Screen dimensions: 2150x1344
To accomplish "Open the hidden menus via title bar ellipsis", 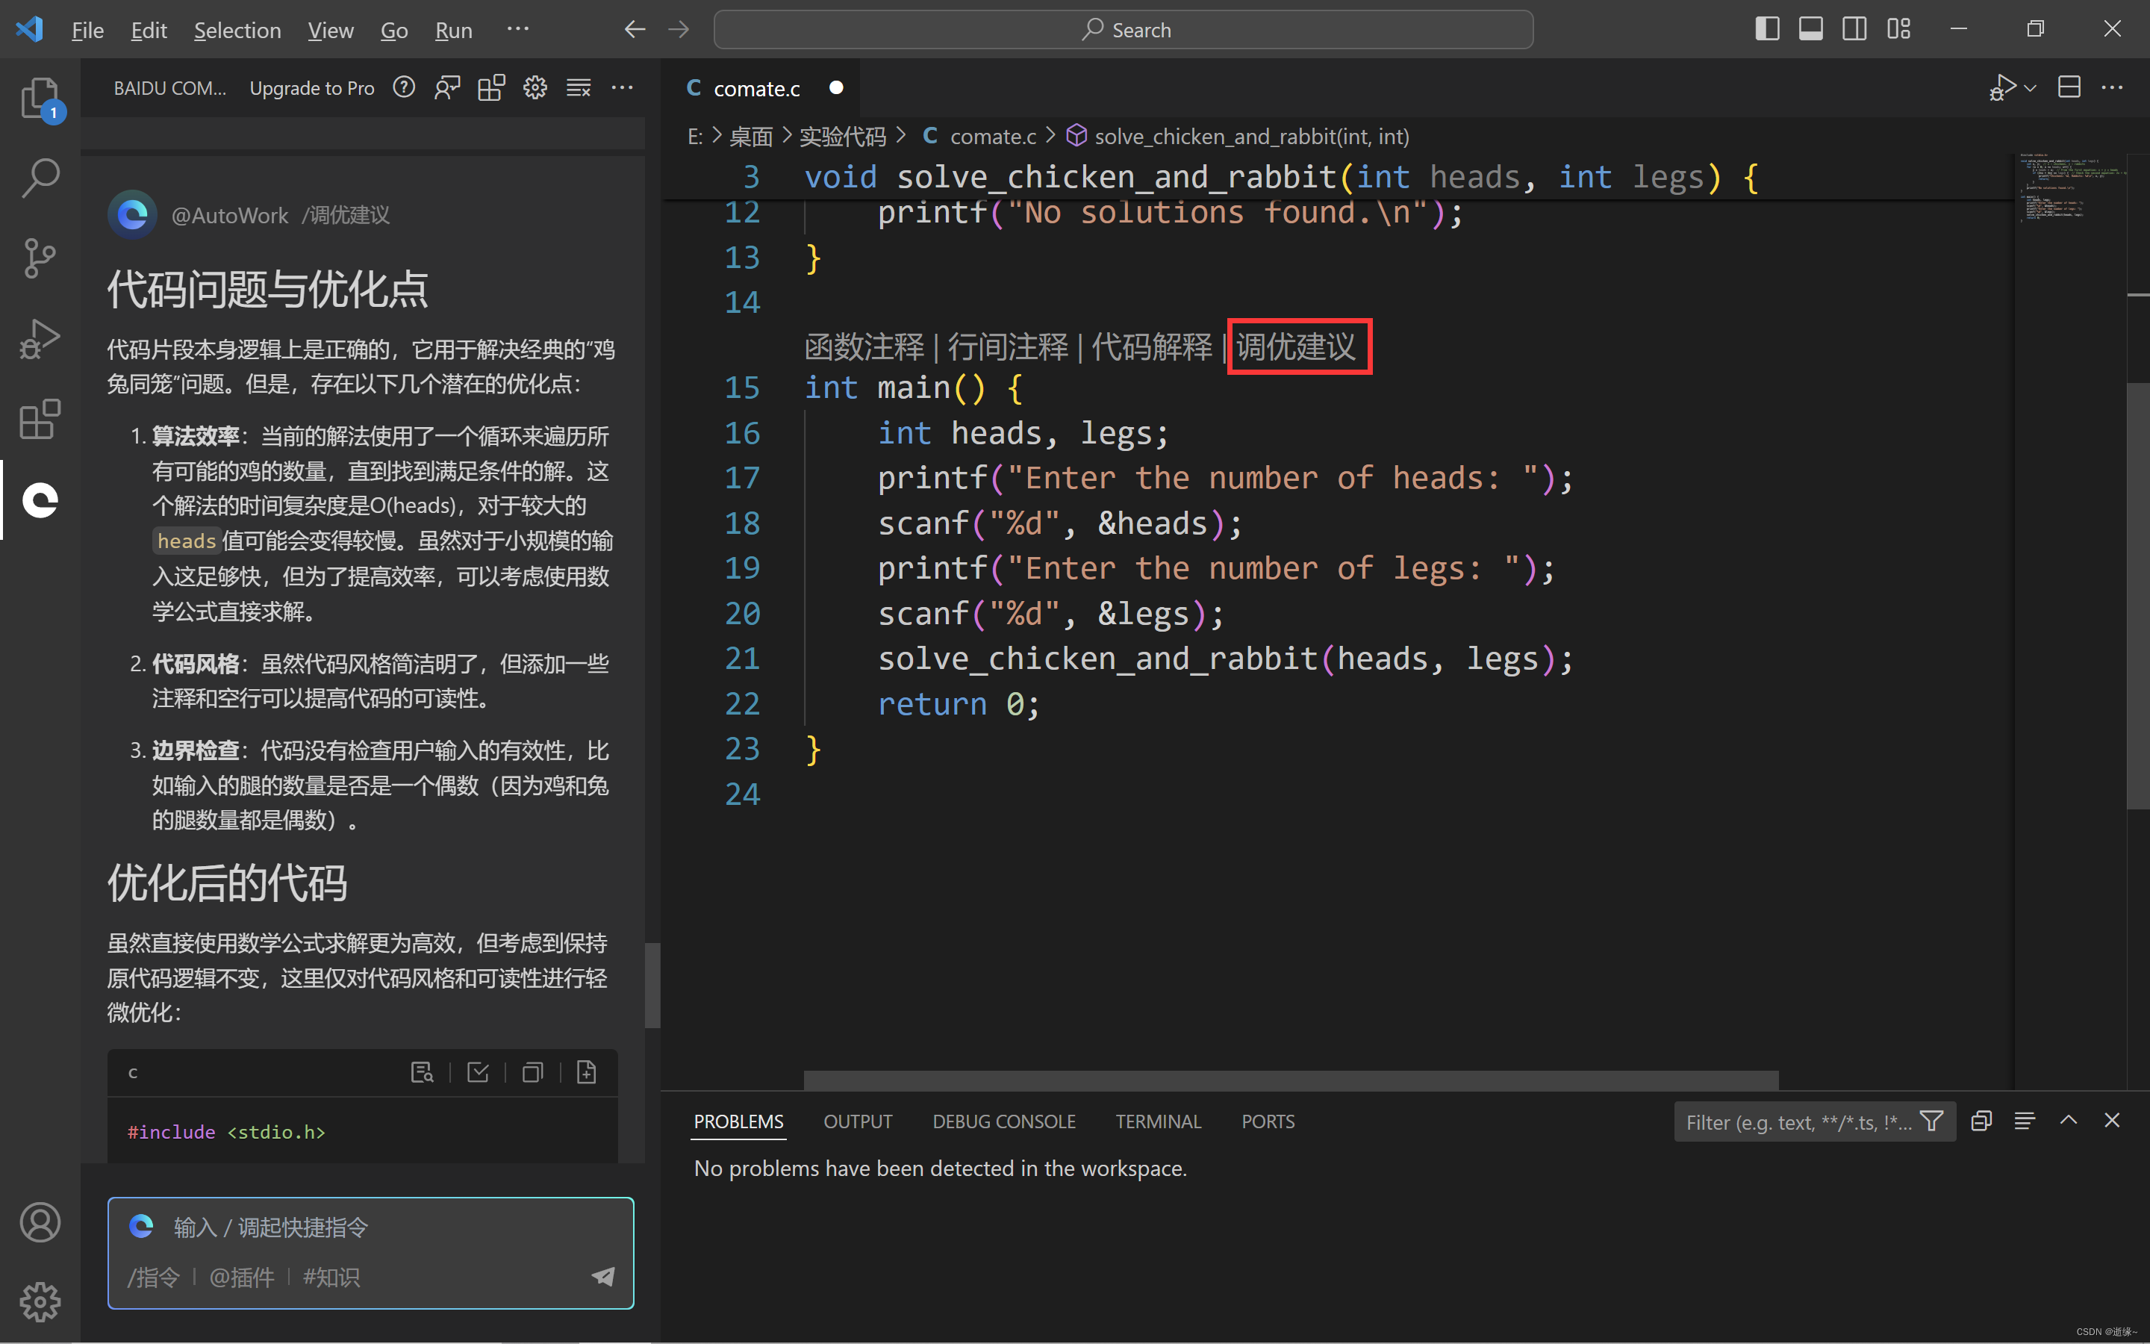I will pos(518,29).
